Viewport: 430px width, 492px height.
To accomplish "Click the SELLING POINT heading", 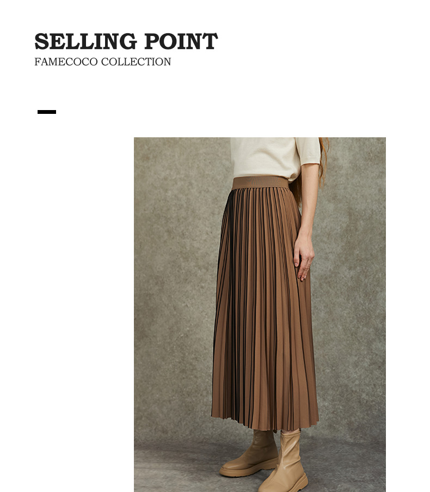I will point(126,41).
